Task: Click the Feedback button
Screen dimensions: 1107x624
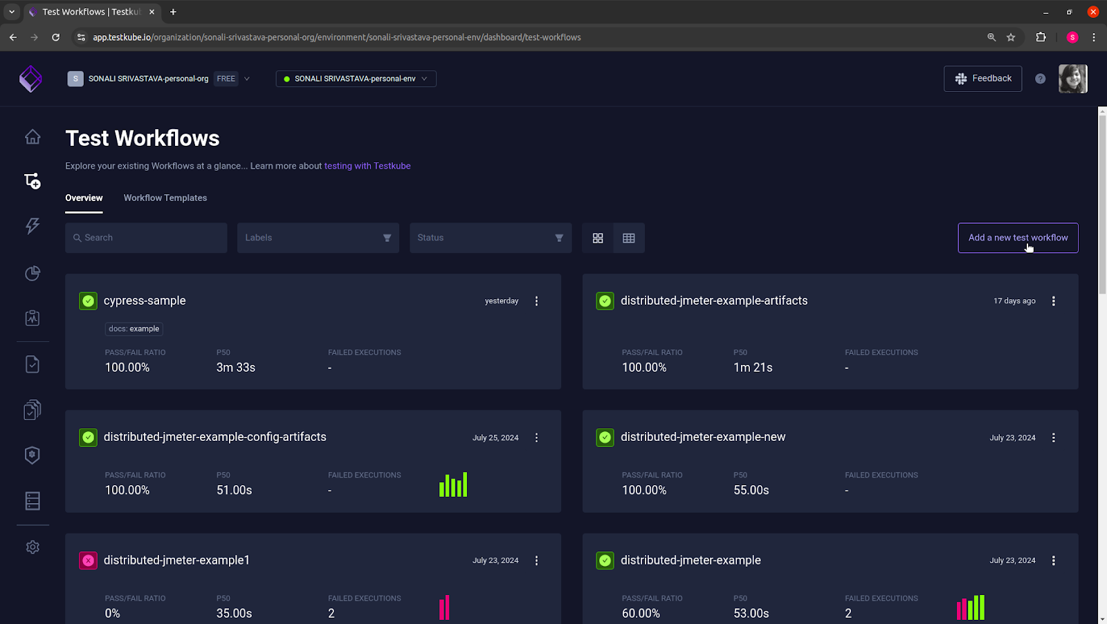Action: coord(982,79)
